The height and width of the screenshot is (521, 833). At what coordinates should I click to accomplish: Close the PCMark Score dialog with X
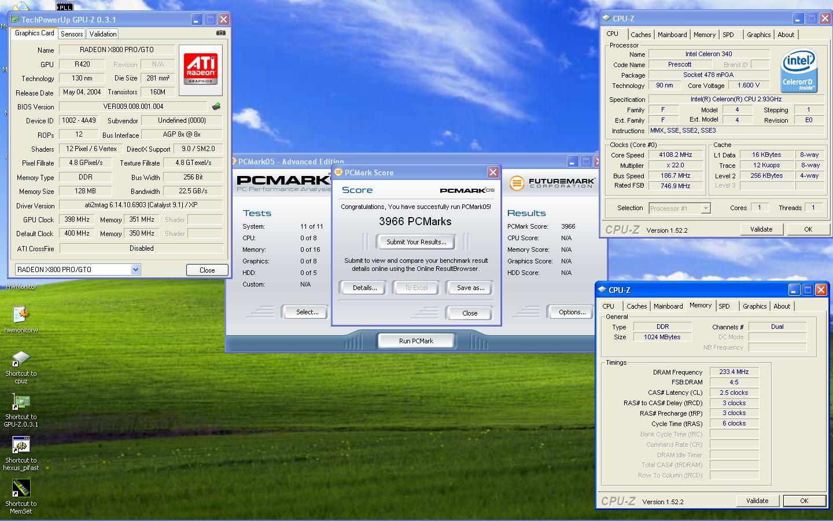point(493,172)
